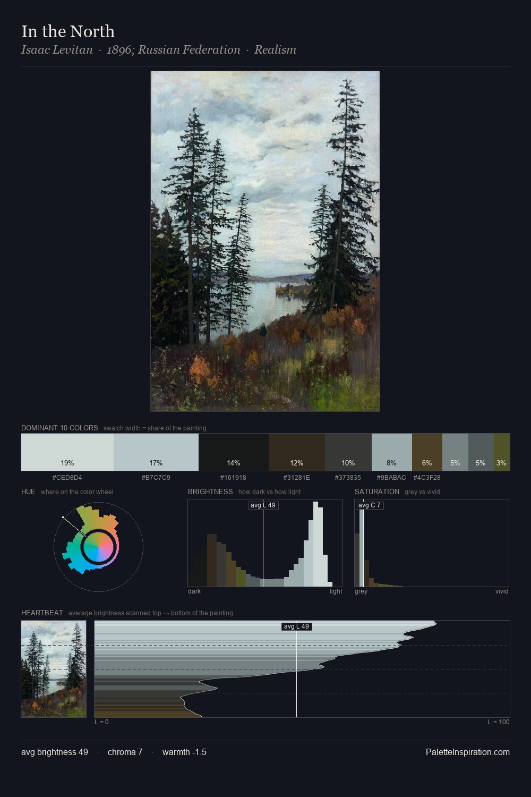Click footer text 'chroma 7'
The width and height of the screenshot is (531, 797).
tap(125, 752)
